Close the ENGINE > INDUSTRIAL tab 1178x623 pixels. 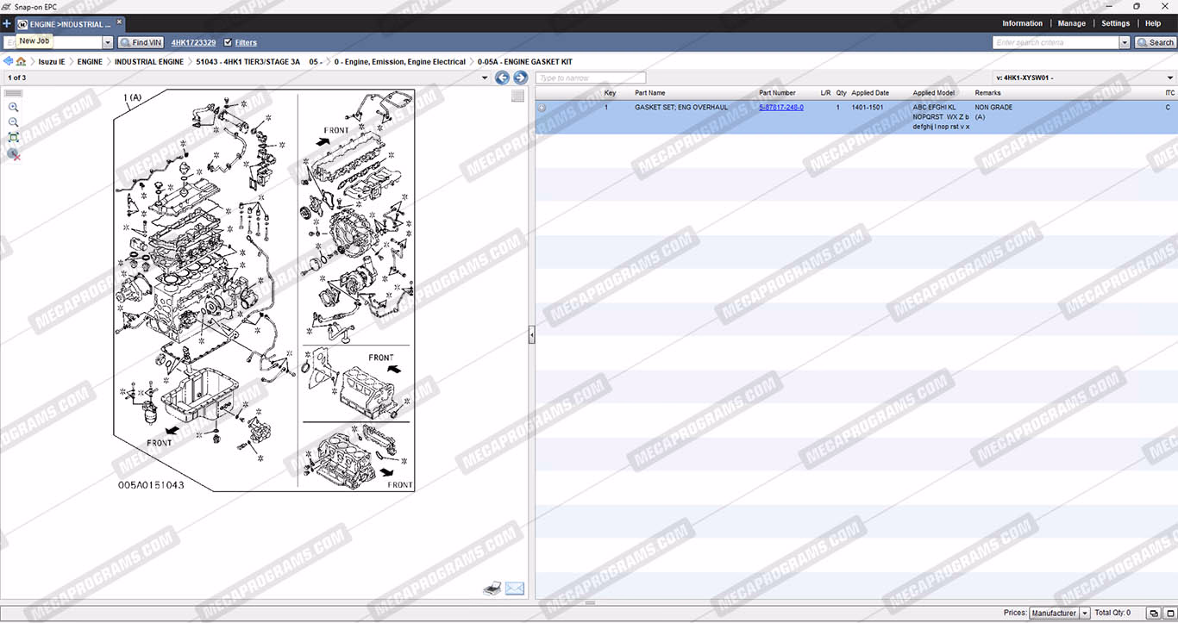pyautogui.click(x=119, y=22)
